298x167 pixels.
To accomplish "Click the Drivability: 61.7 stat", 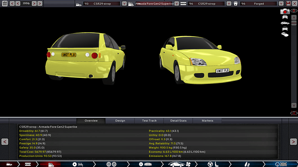I will click(33, 131).
